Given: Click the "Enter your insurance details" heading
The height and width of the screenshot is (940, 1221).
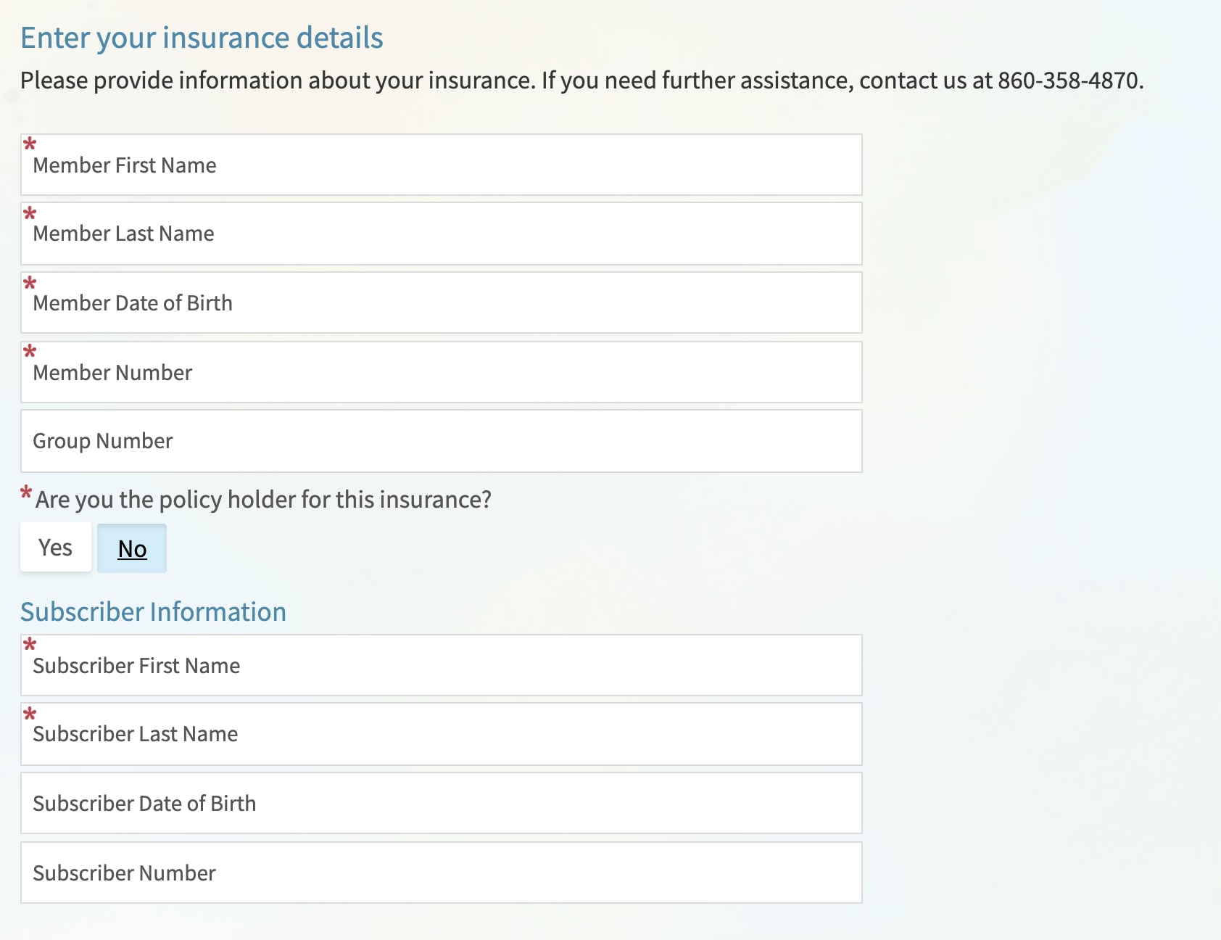Looking at the screenshot, I should click(x=202, y=38).
